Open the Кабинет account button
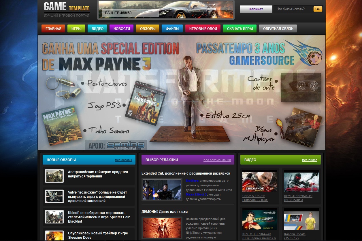The height and width of the screenshot is (241, 362). coord(256,9)
